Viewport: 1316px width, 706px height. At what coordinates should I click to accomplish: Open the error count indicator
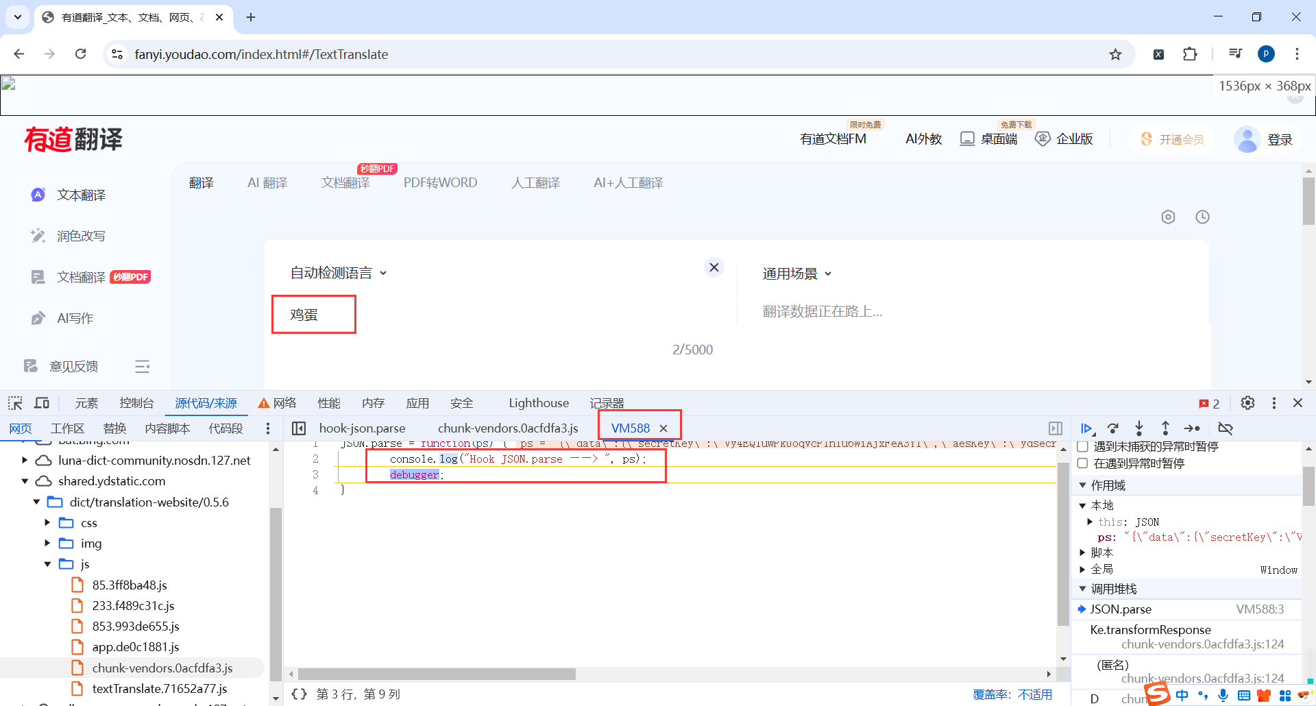(x=1209, y=404)
